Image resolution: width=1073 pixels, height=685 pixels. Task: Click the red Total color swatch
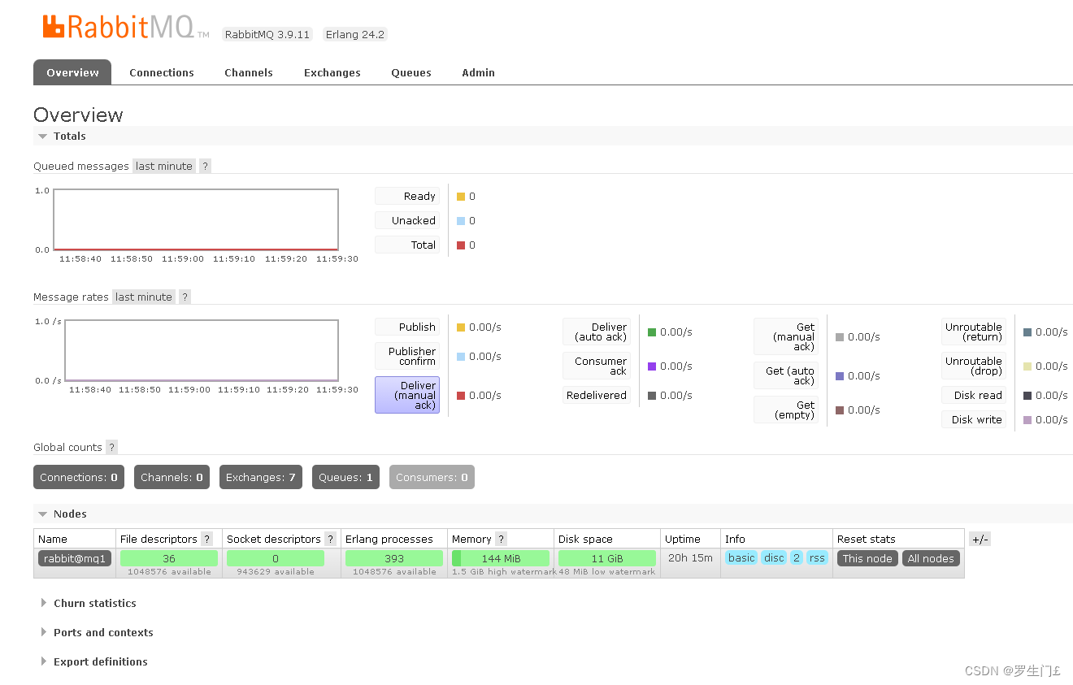point(461,245)
